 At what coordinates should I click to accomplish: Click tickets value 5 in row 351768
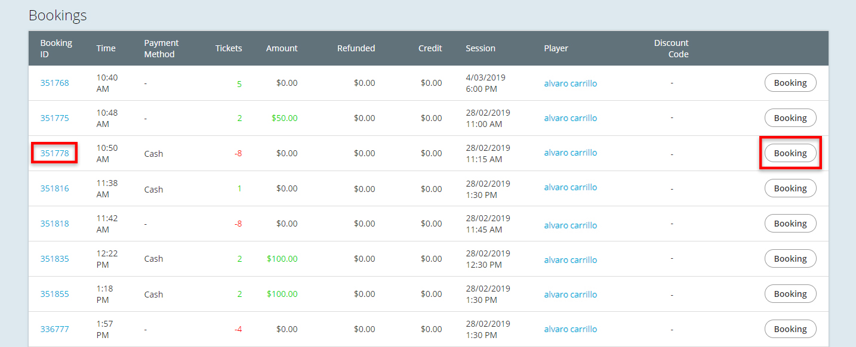[x=239, y=84]
